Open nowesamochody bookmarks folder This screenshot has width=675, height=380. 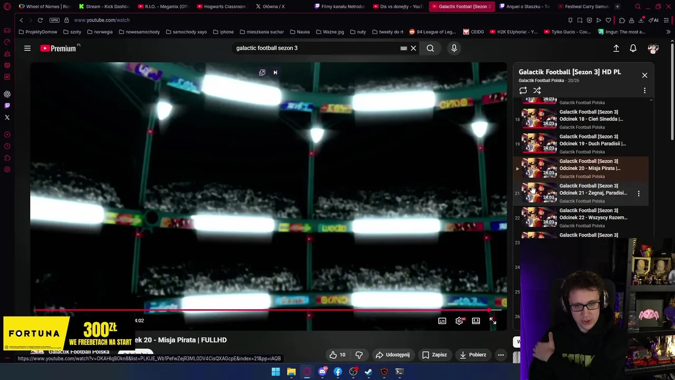139,32
